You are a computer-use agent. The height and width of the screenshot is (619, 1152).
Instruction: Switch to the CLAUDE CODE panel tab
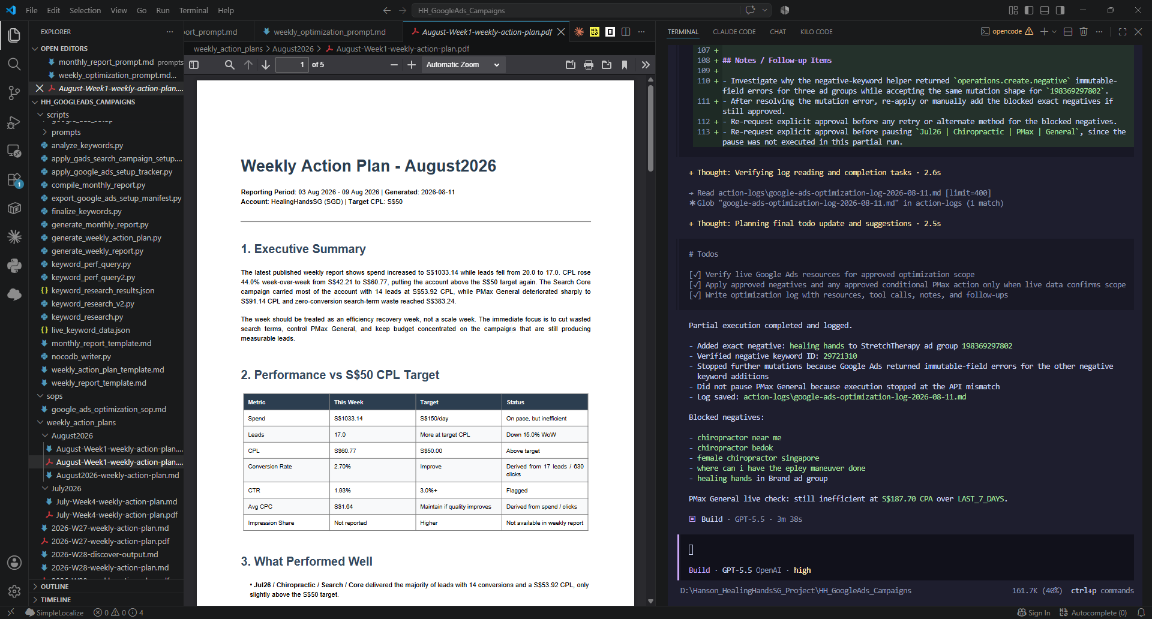[x=734, y=32]
